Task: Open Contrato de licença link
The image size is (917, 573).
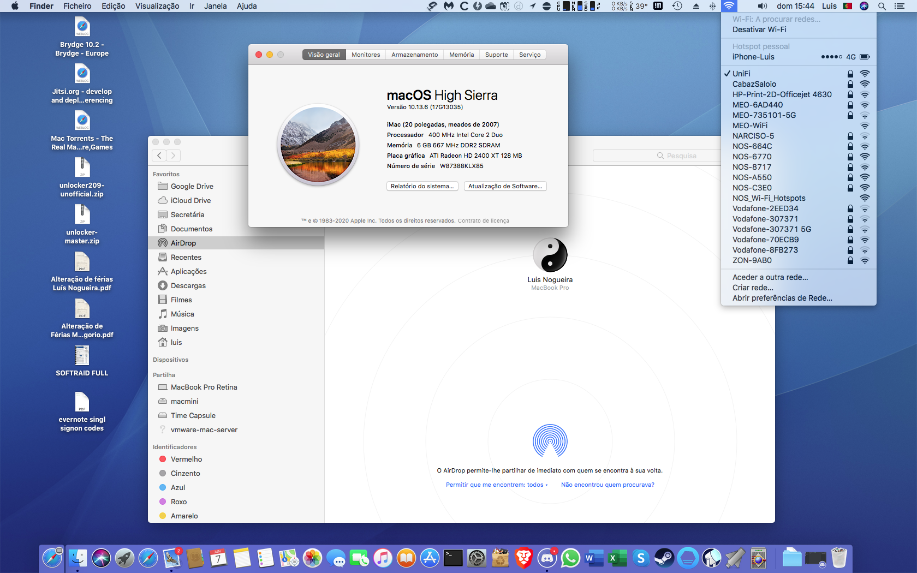Action: pyautogui.click(x=484, y=221)
